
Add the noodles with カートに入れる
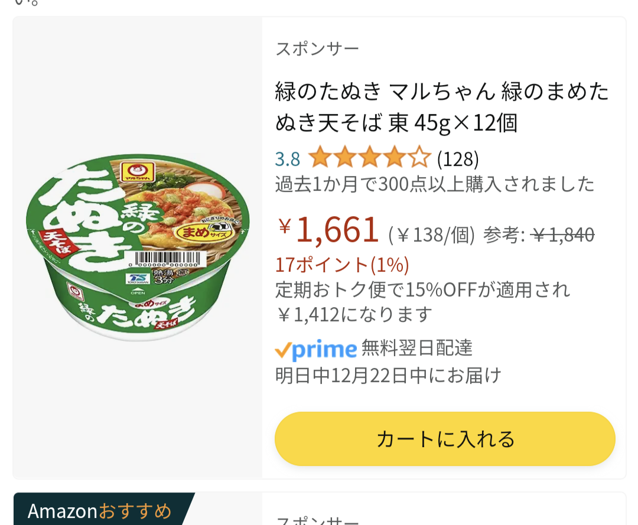pos(445,439)
